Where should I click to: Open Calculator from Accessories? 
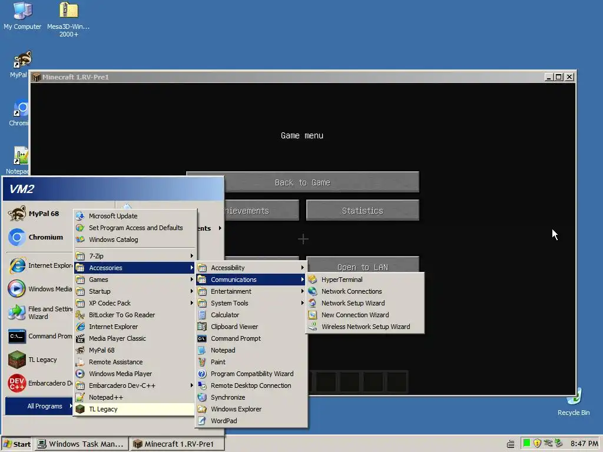(x=251, y=315)
